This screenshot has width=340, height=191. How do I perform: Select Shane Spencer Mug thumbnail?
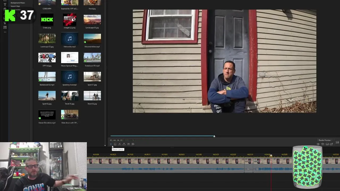[70, 58]
